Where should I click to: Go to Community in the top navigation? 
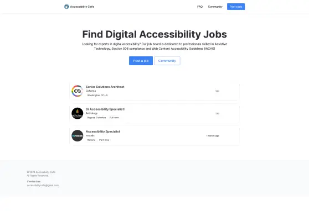(x=215, y=7)
